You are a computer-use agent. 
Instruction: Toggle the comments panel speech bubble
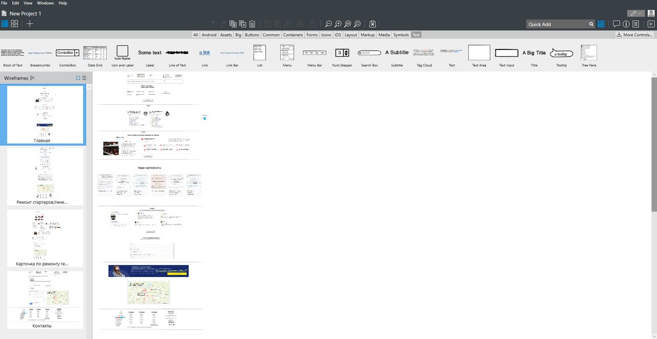(x=616, y=24)
